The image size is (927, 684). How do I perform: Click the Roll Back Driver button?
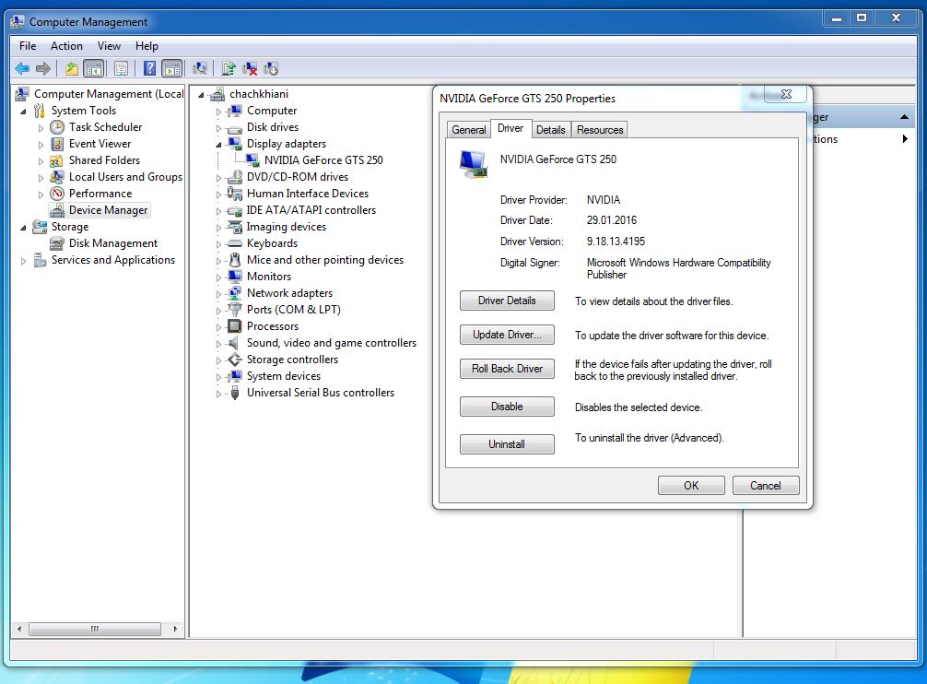(507, 369)
